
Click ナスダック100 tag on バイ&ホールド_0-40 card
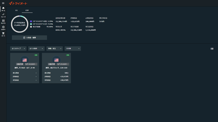coord(31,64)
